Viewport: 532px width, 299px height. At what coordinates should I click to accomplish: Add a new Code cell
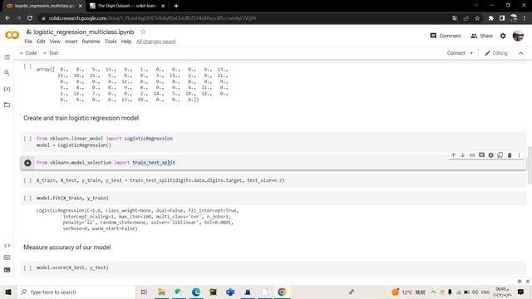pos(28,53)
